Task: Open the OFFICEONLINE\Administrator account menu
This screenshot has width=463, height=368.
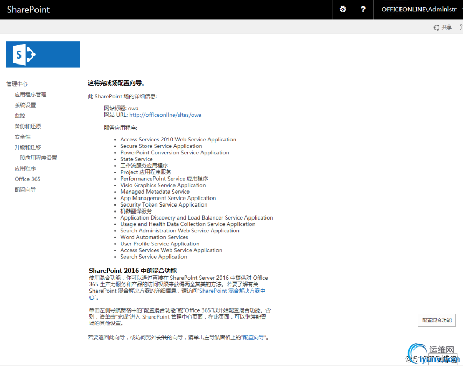Action: 419,10
